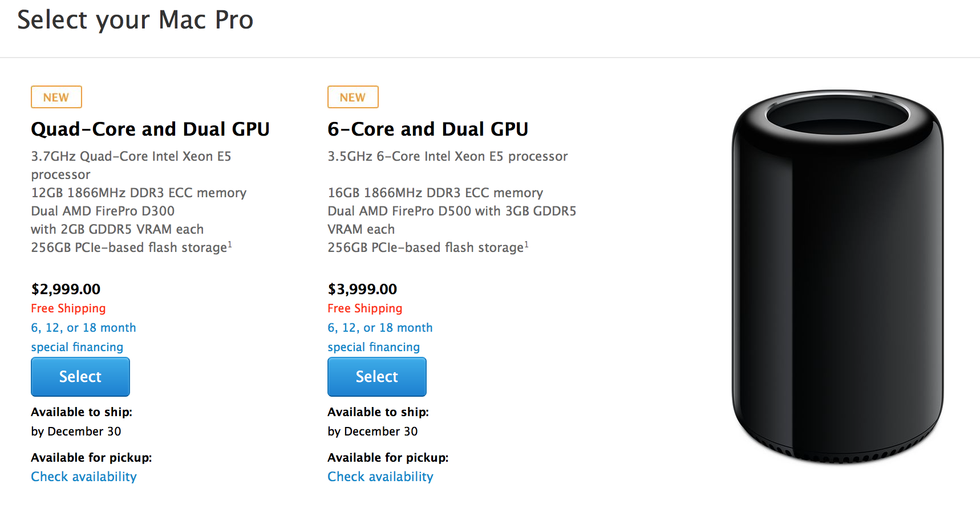Open footnote 1 on the 6-Core flash storage spec
This screenshot has width=980, height=529.
coord(527,244)
